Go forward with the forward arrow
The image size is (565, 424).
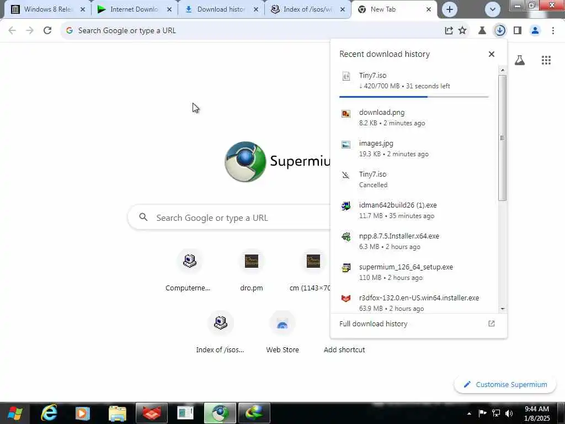[30, 31]
